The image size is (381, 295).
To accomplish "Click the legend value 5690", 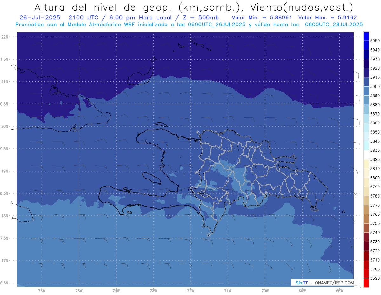I will tap(375, 278).
